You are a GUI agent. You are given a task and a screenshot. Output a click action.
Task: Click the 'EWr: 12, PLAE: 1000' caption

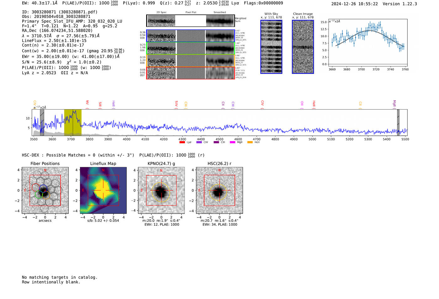[x=162, y=225]
